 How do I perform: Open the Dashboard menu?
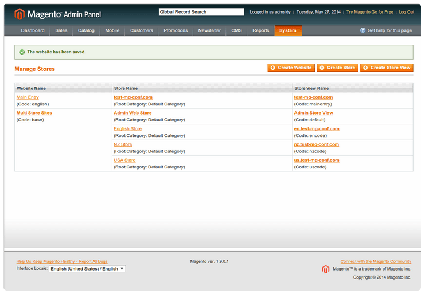(x=33, y=30)
